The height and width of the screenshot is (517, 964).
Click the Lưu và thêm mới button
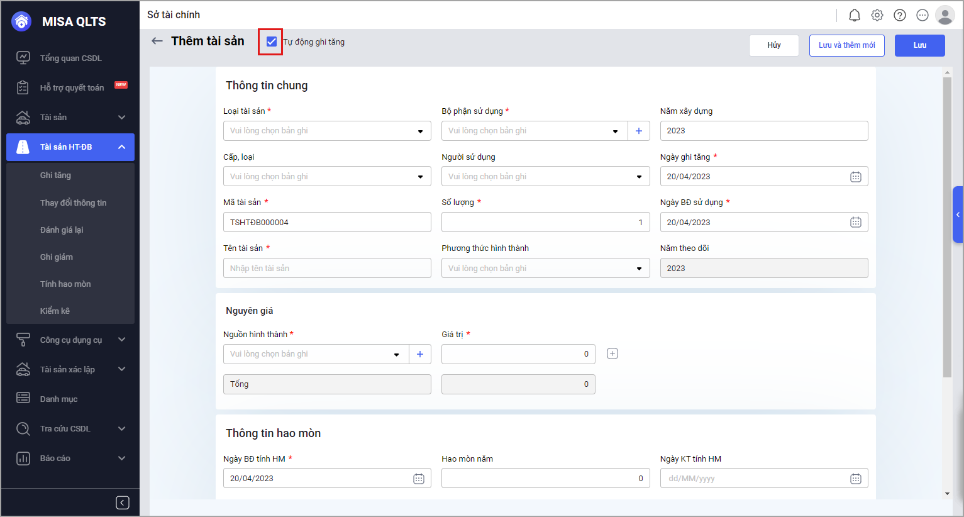click(x=846, y=45)
